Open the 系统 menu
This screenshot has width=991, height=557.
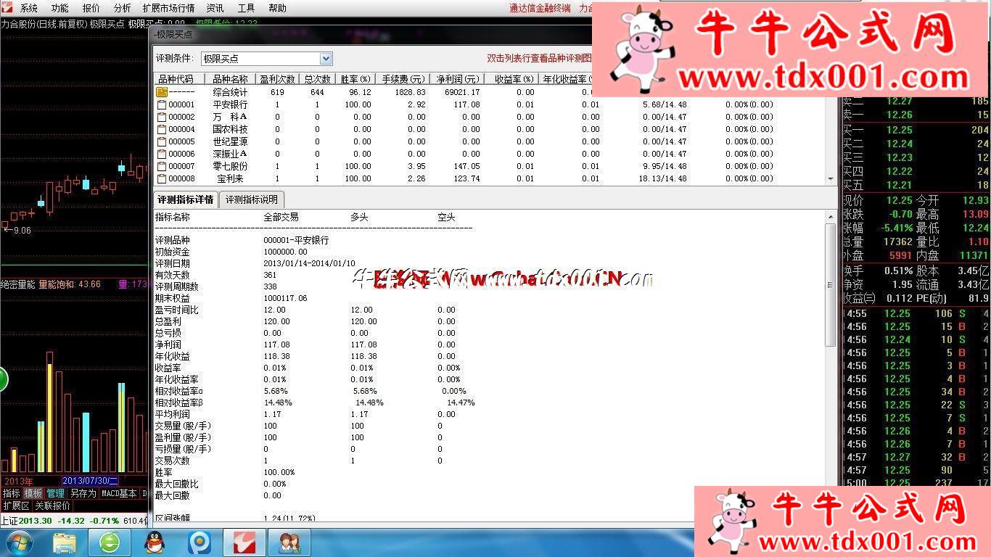29,8
